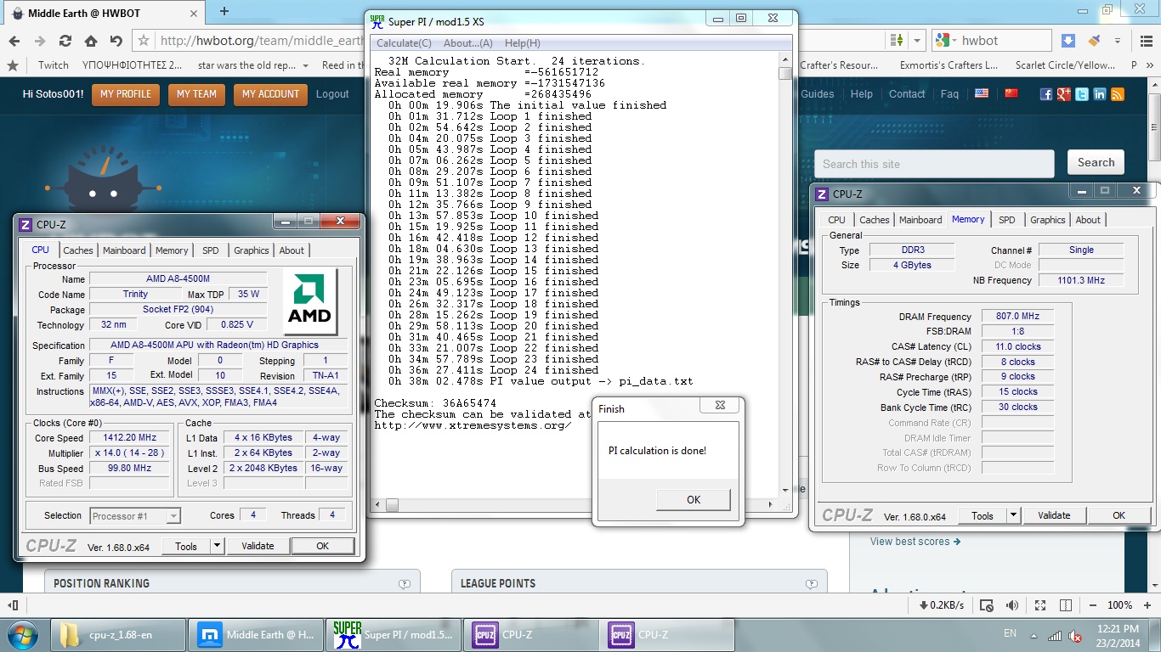The width and height of the screenshot is (1161, 652).
Task: Show hidden system tray icons arrow
Action: coord(1034,636)
